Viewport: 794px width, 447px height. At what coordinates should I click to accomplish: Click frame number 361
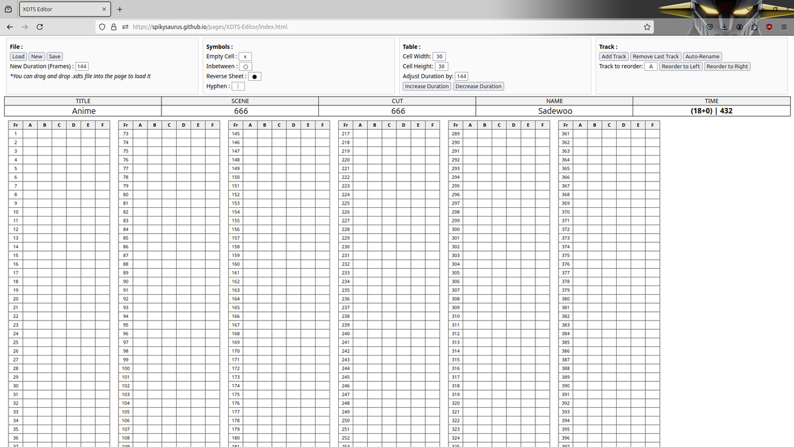[565, 134]
